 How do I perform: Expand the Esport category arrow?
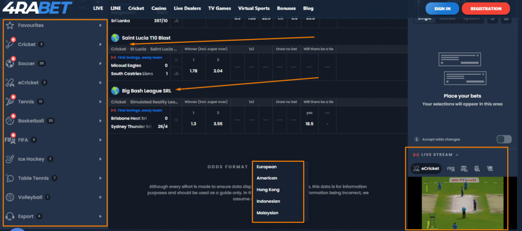(100, 216)
